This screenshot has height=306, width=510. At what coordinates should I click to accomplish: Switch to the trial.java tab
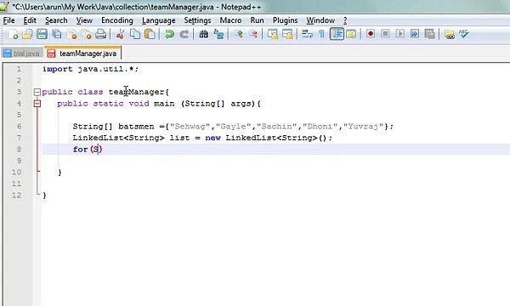tap(22, 54)
